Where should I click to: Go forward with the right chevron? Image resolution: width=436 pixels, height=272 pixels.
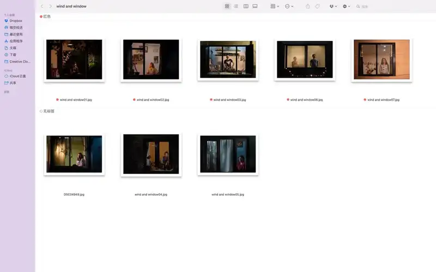(x=50, y=6)
